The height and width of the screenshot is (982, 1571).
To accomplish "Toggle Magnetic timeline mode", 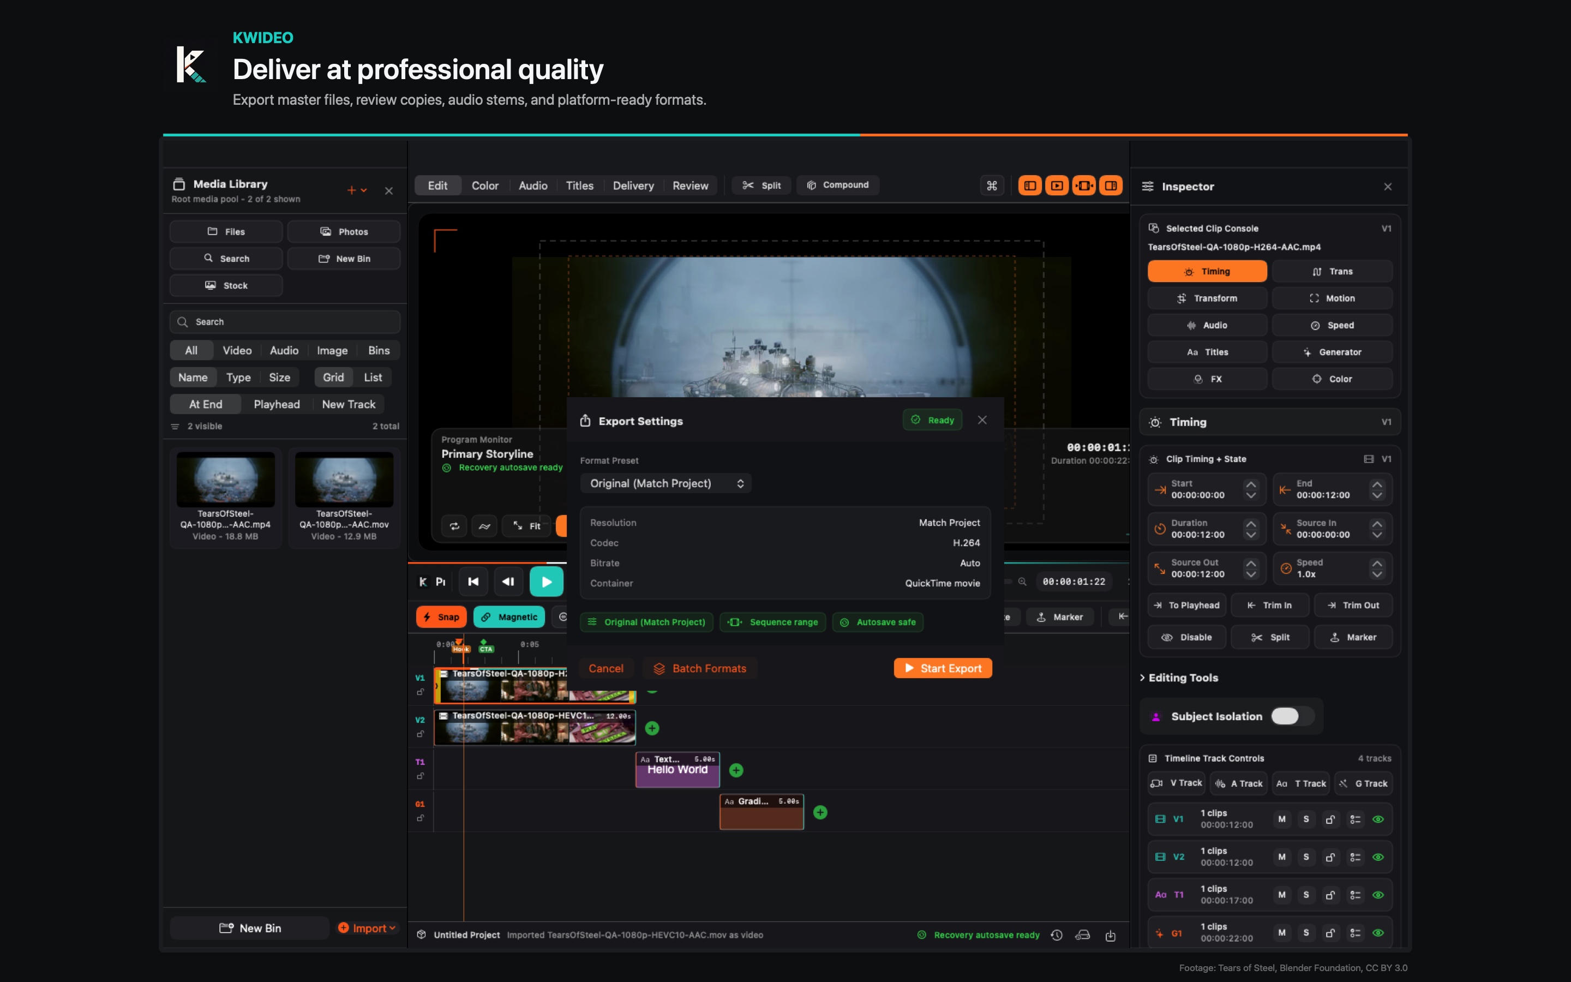I will point(509,617).
